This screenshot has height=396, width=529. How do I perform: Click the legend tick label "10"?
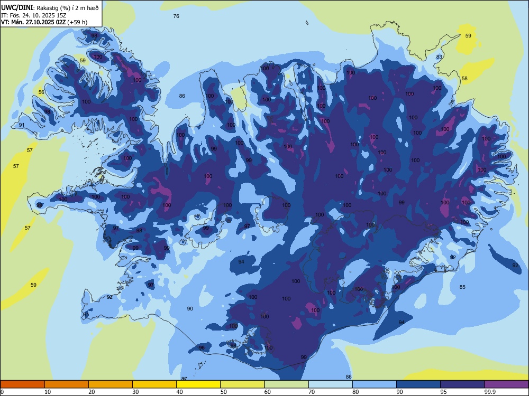(48, 392)
